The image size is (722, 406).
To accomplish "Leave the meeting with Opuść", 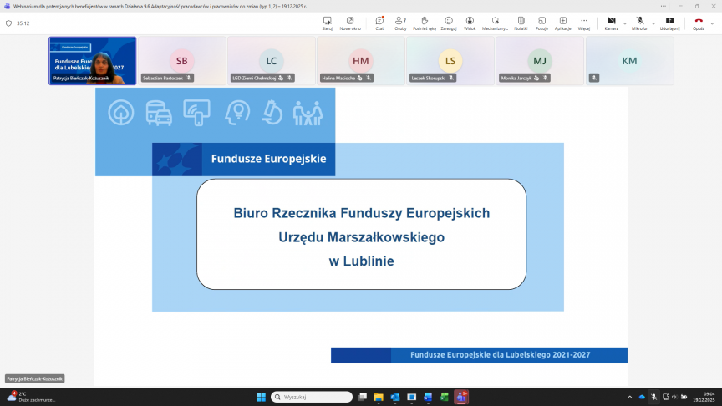I will tap(699, 22).
